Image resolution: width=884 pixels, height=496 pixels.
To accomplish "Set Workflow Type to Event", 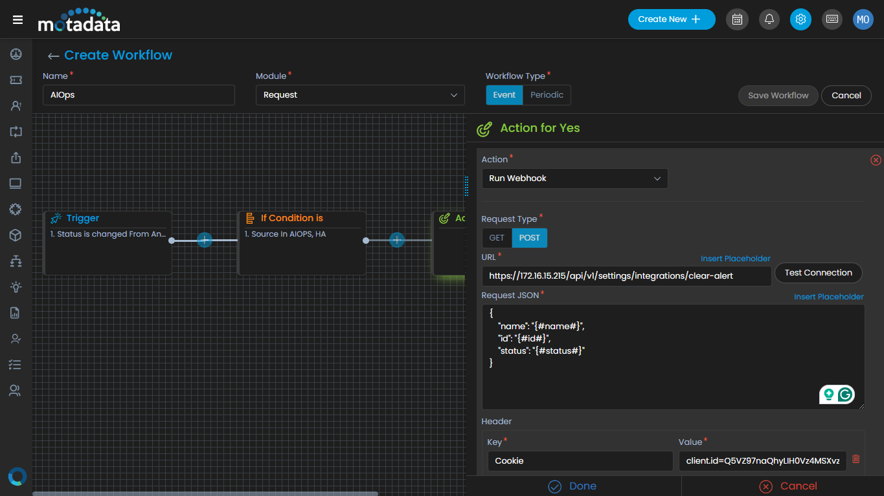I will [x=504, y=95].
